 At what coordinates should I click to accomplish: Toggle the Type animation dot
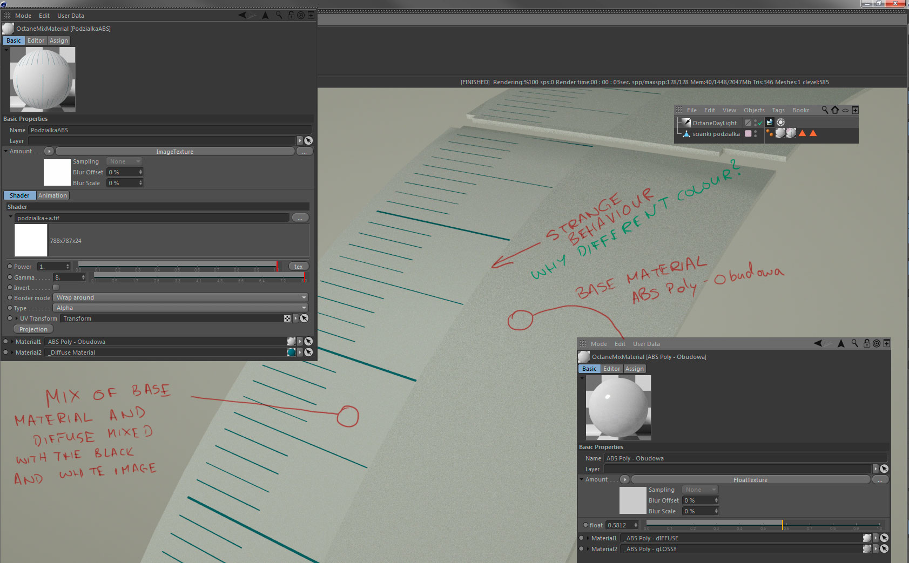coord(10,308)
